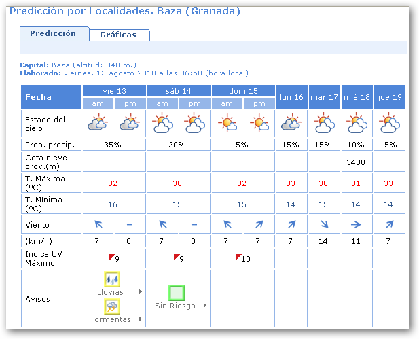
Task: Expand the Sin Riesgo arrow
Action: click(x=202, y=306)
